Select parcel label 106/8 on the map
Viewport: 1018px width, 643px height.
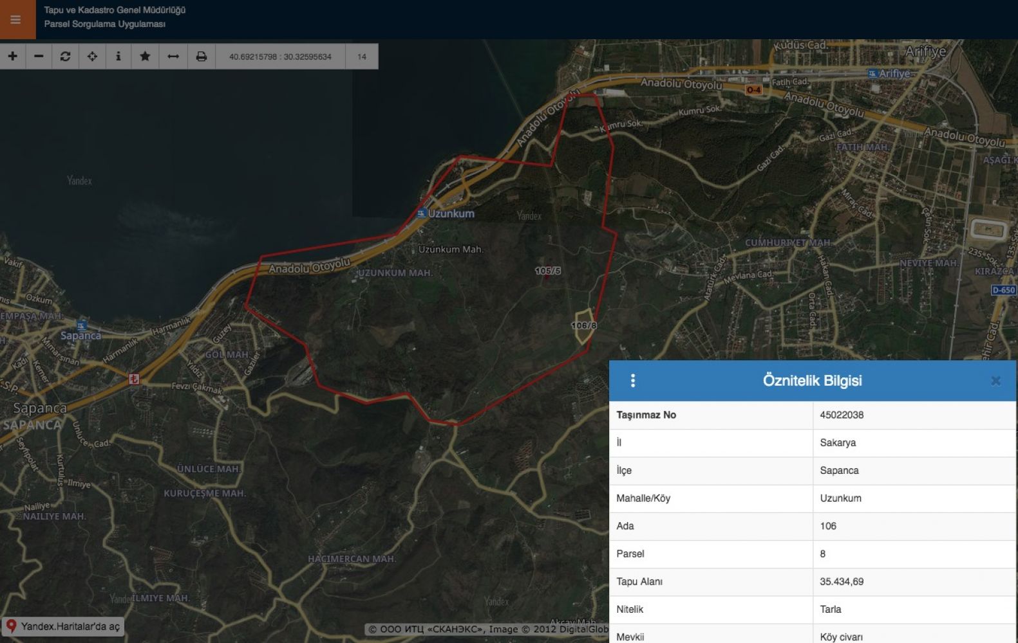pos(584,325)
